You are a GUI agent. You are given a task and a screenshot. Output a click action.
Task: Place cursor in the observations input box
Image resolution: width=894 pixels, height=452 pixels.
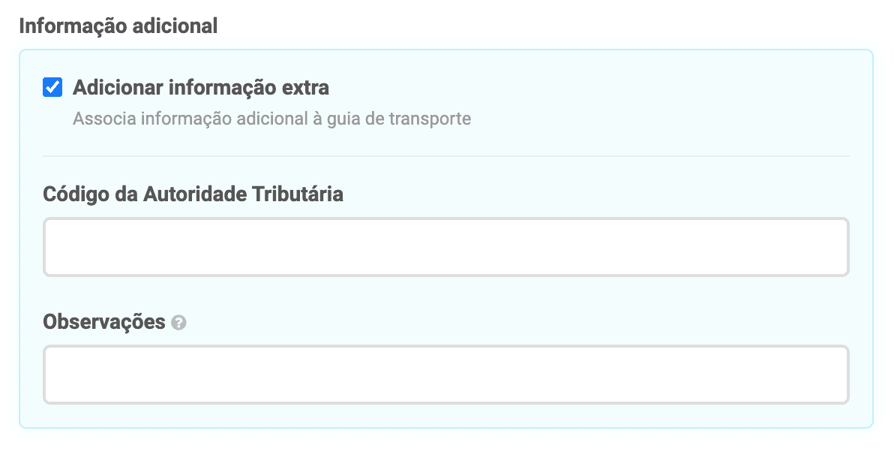click(445, 375)
